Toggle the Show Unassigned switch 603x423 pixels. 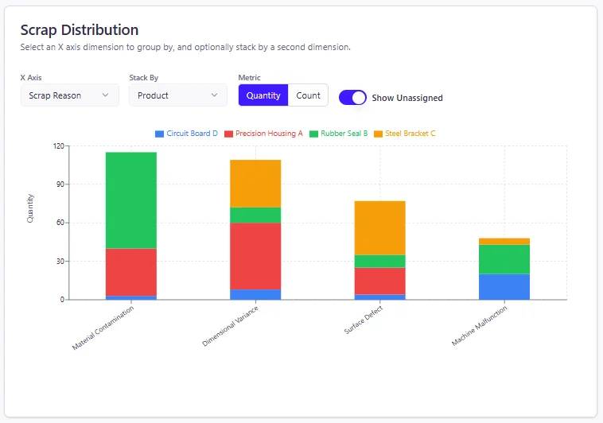point(352,98)
